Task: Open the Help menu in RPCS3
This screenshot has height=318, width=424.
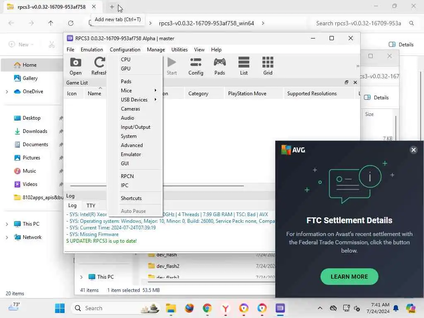Action: pos(216,50)
